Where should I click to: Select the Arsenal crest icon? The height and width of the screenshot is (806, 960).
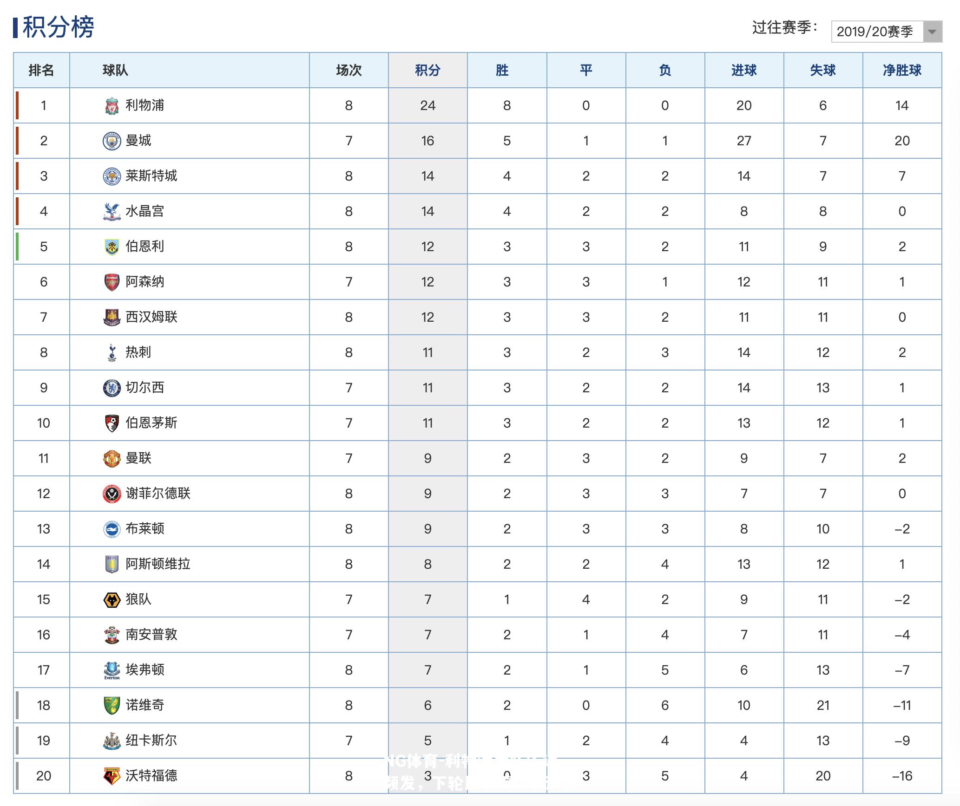tap(112, 282)
